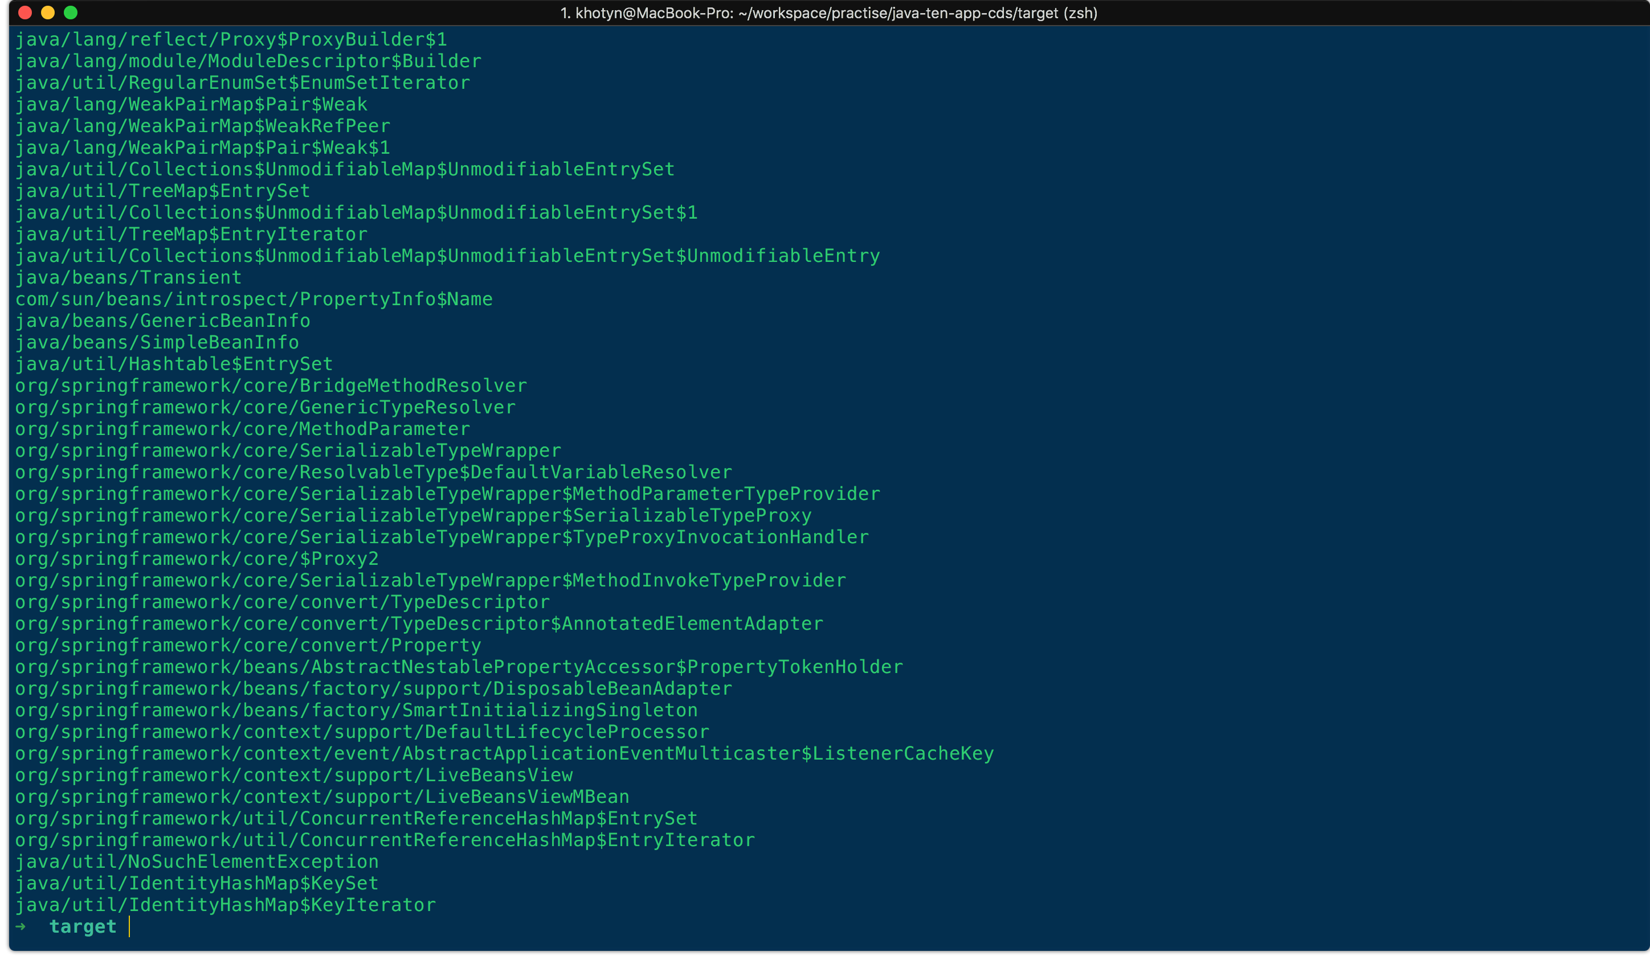Click the prompt arrow before target
The image size is (1650, 960).
tap(21, 926)
